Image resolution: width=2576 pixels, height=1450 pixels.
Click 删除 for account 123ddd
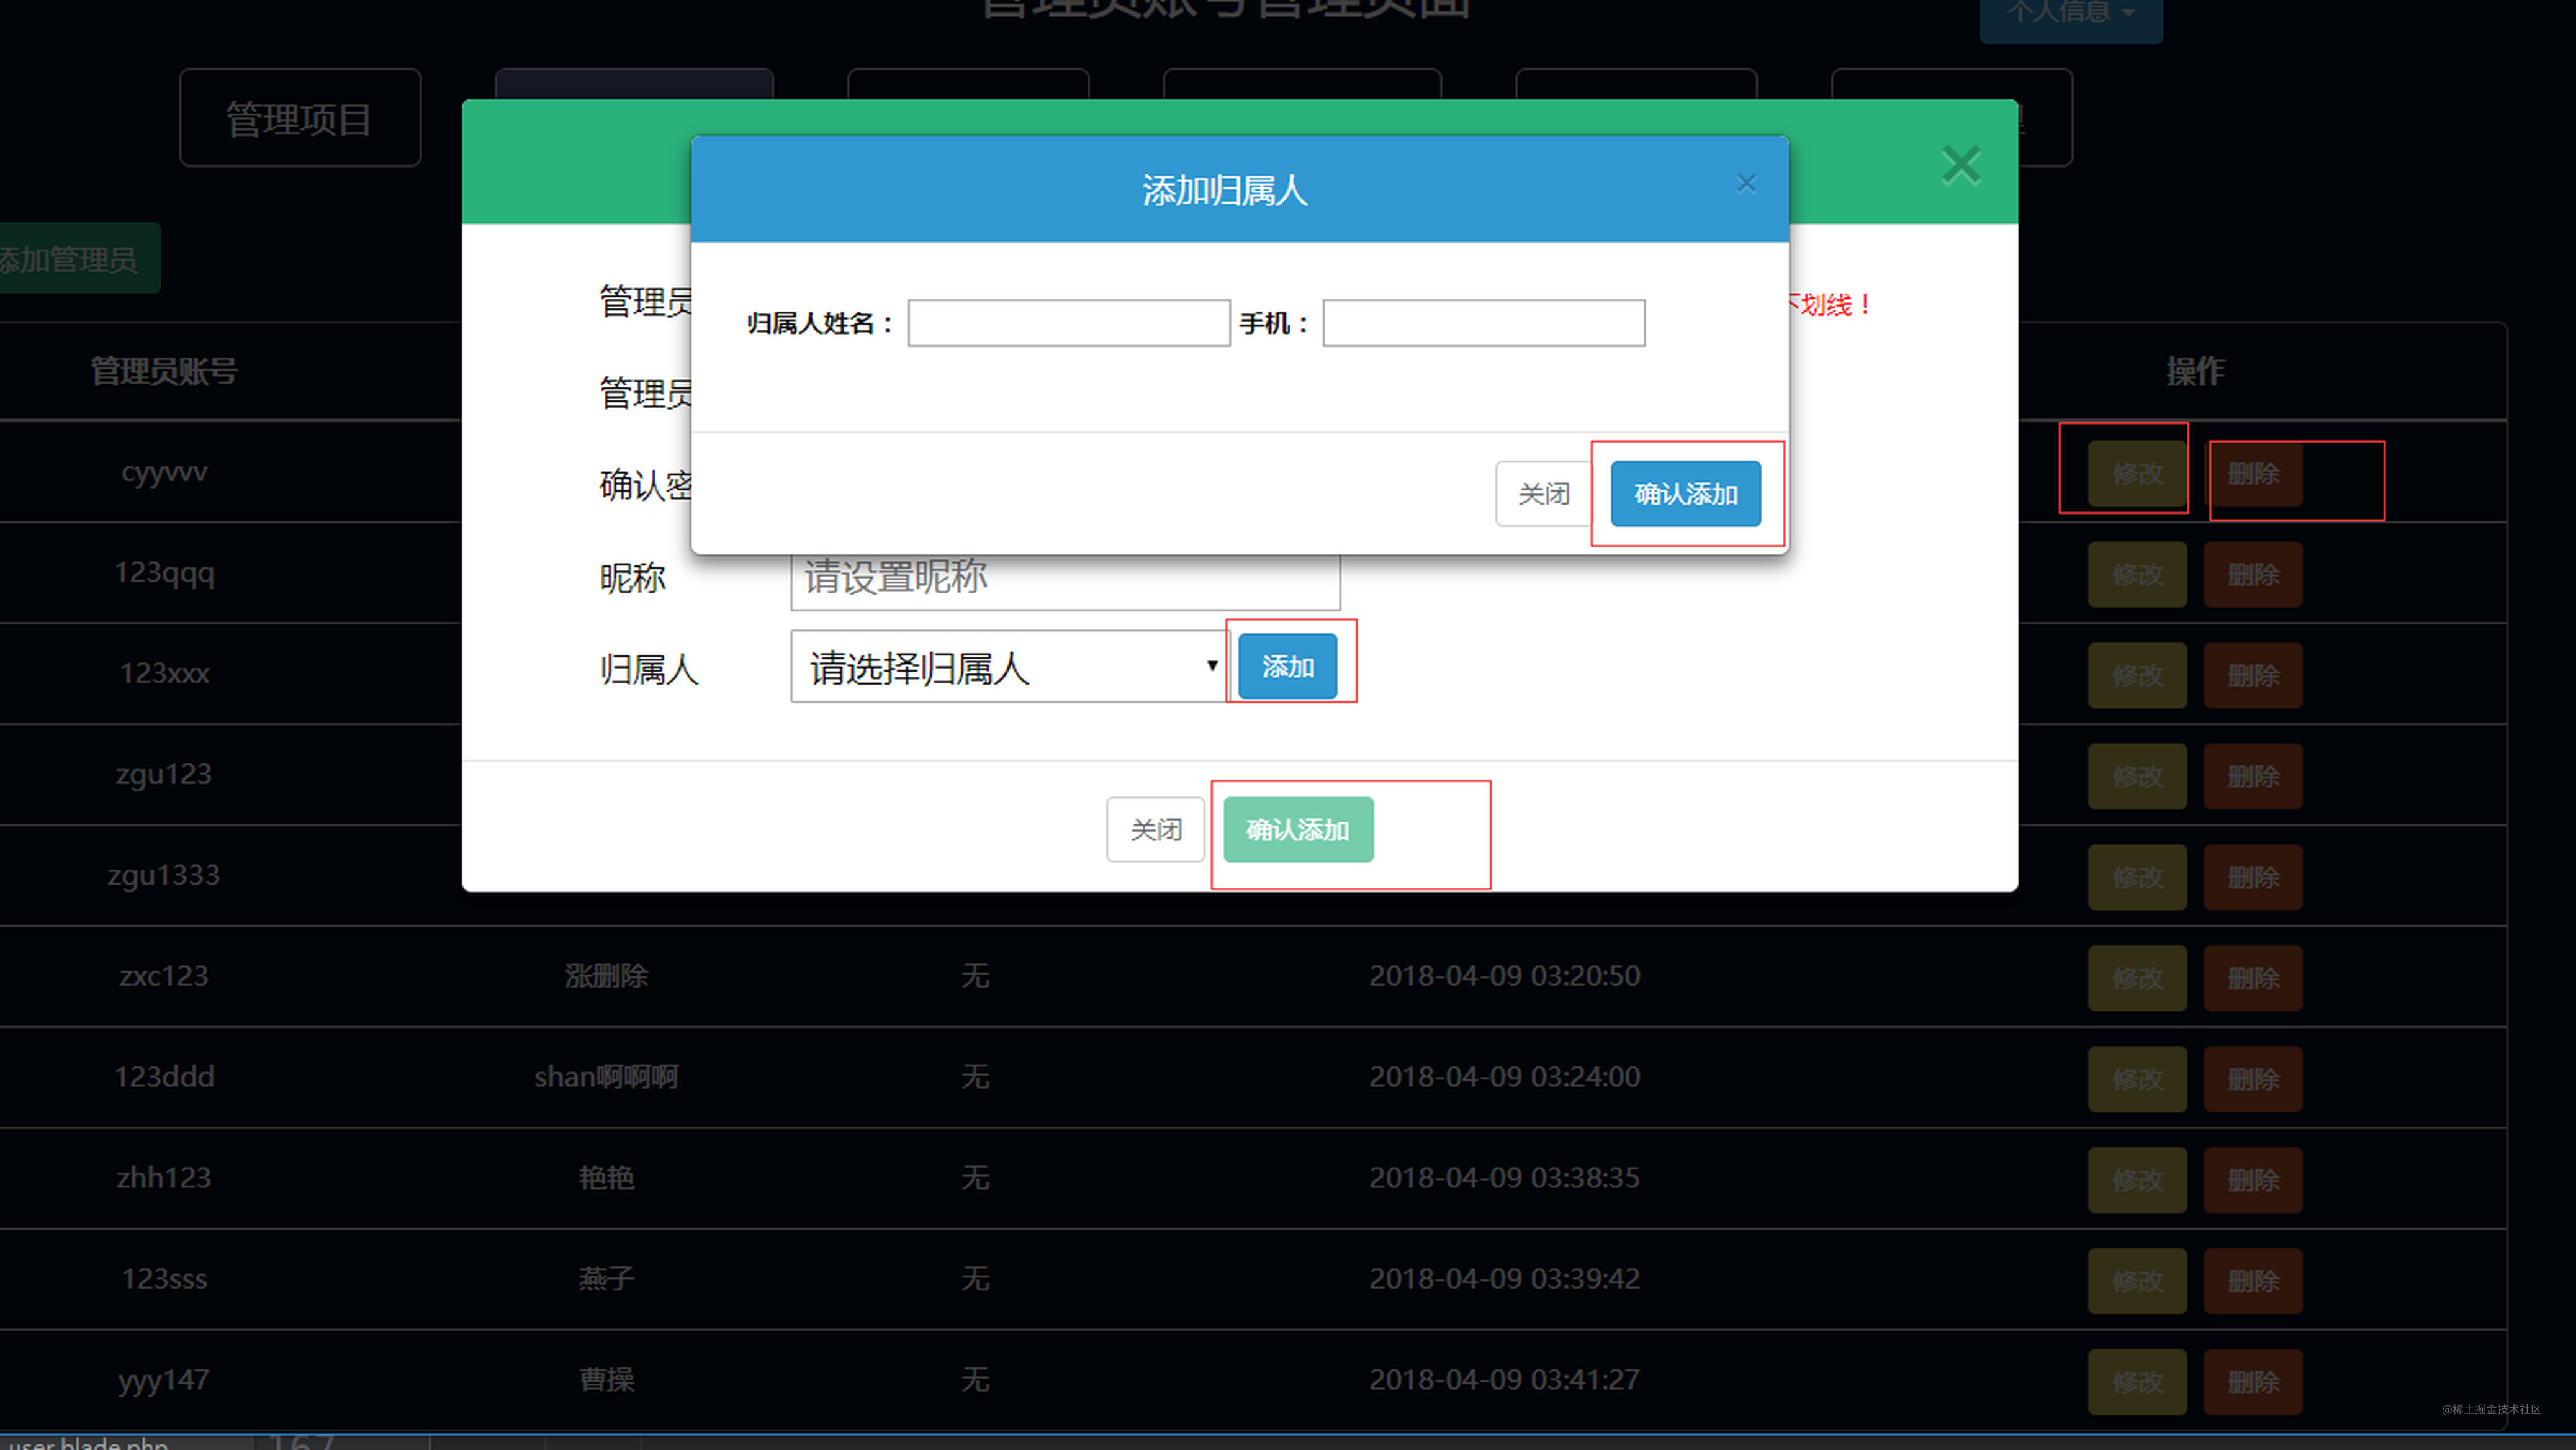coord(2253,1080)
